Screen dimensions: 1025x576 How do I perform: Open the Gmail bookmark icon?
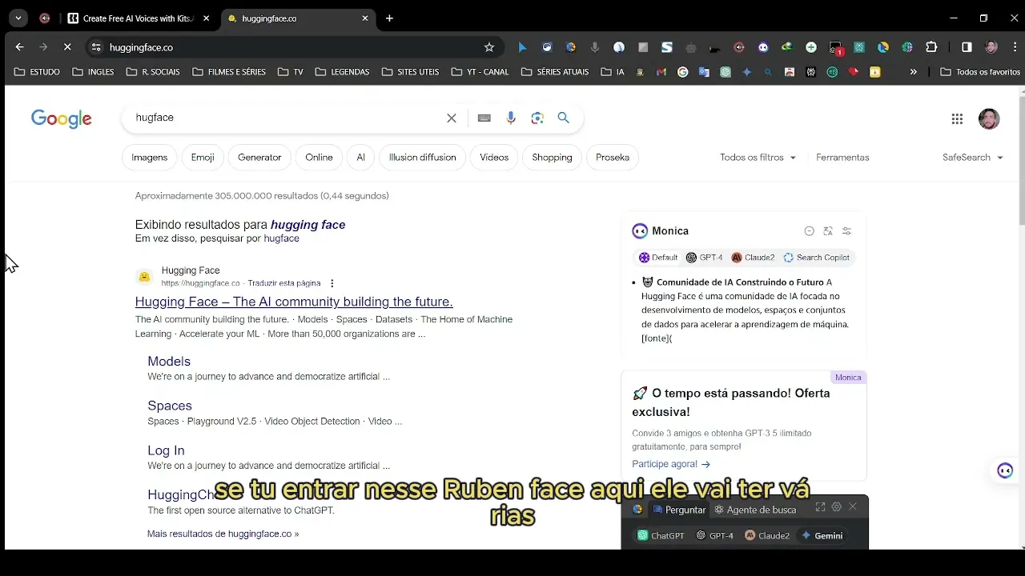coord(661,72)
